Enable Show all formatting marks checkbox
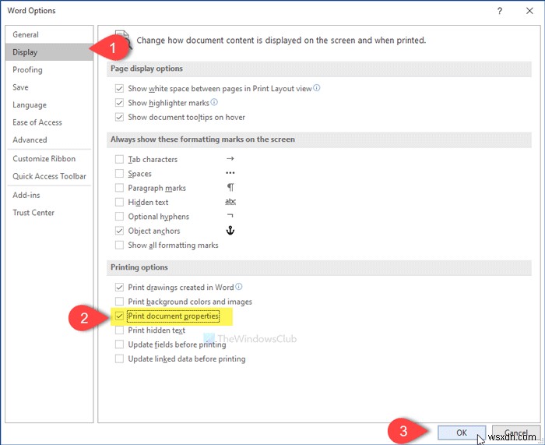Image resolution: width=545 pixels, height=445 pixels. point(119,245)
